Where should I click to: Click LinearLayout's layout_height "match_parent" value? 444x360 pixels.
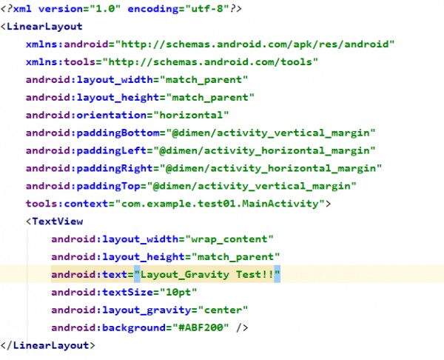(x=210, y=98)
